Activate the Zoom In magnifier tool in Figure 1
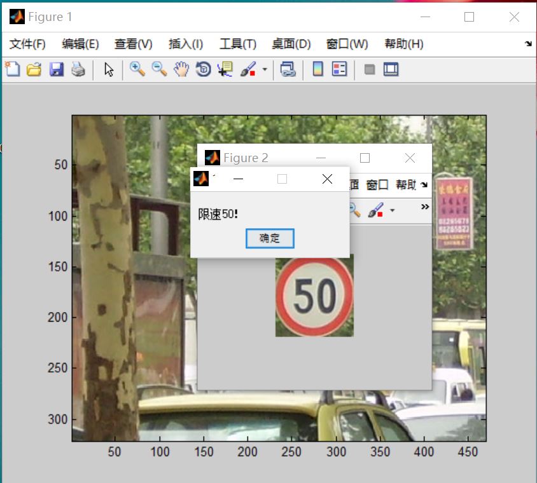Viewport: 537px width, 483px height. pos(137,69)
